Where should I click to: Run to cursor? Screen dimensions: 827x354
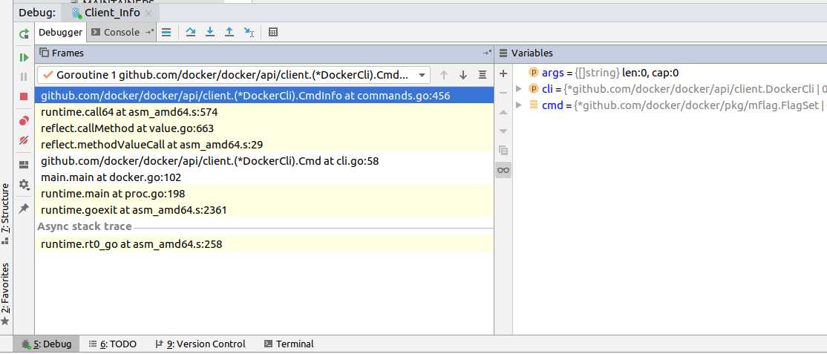[x=249, y=32]
